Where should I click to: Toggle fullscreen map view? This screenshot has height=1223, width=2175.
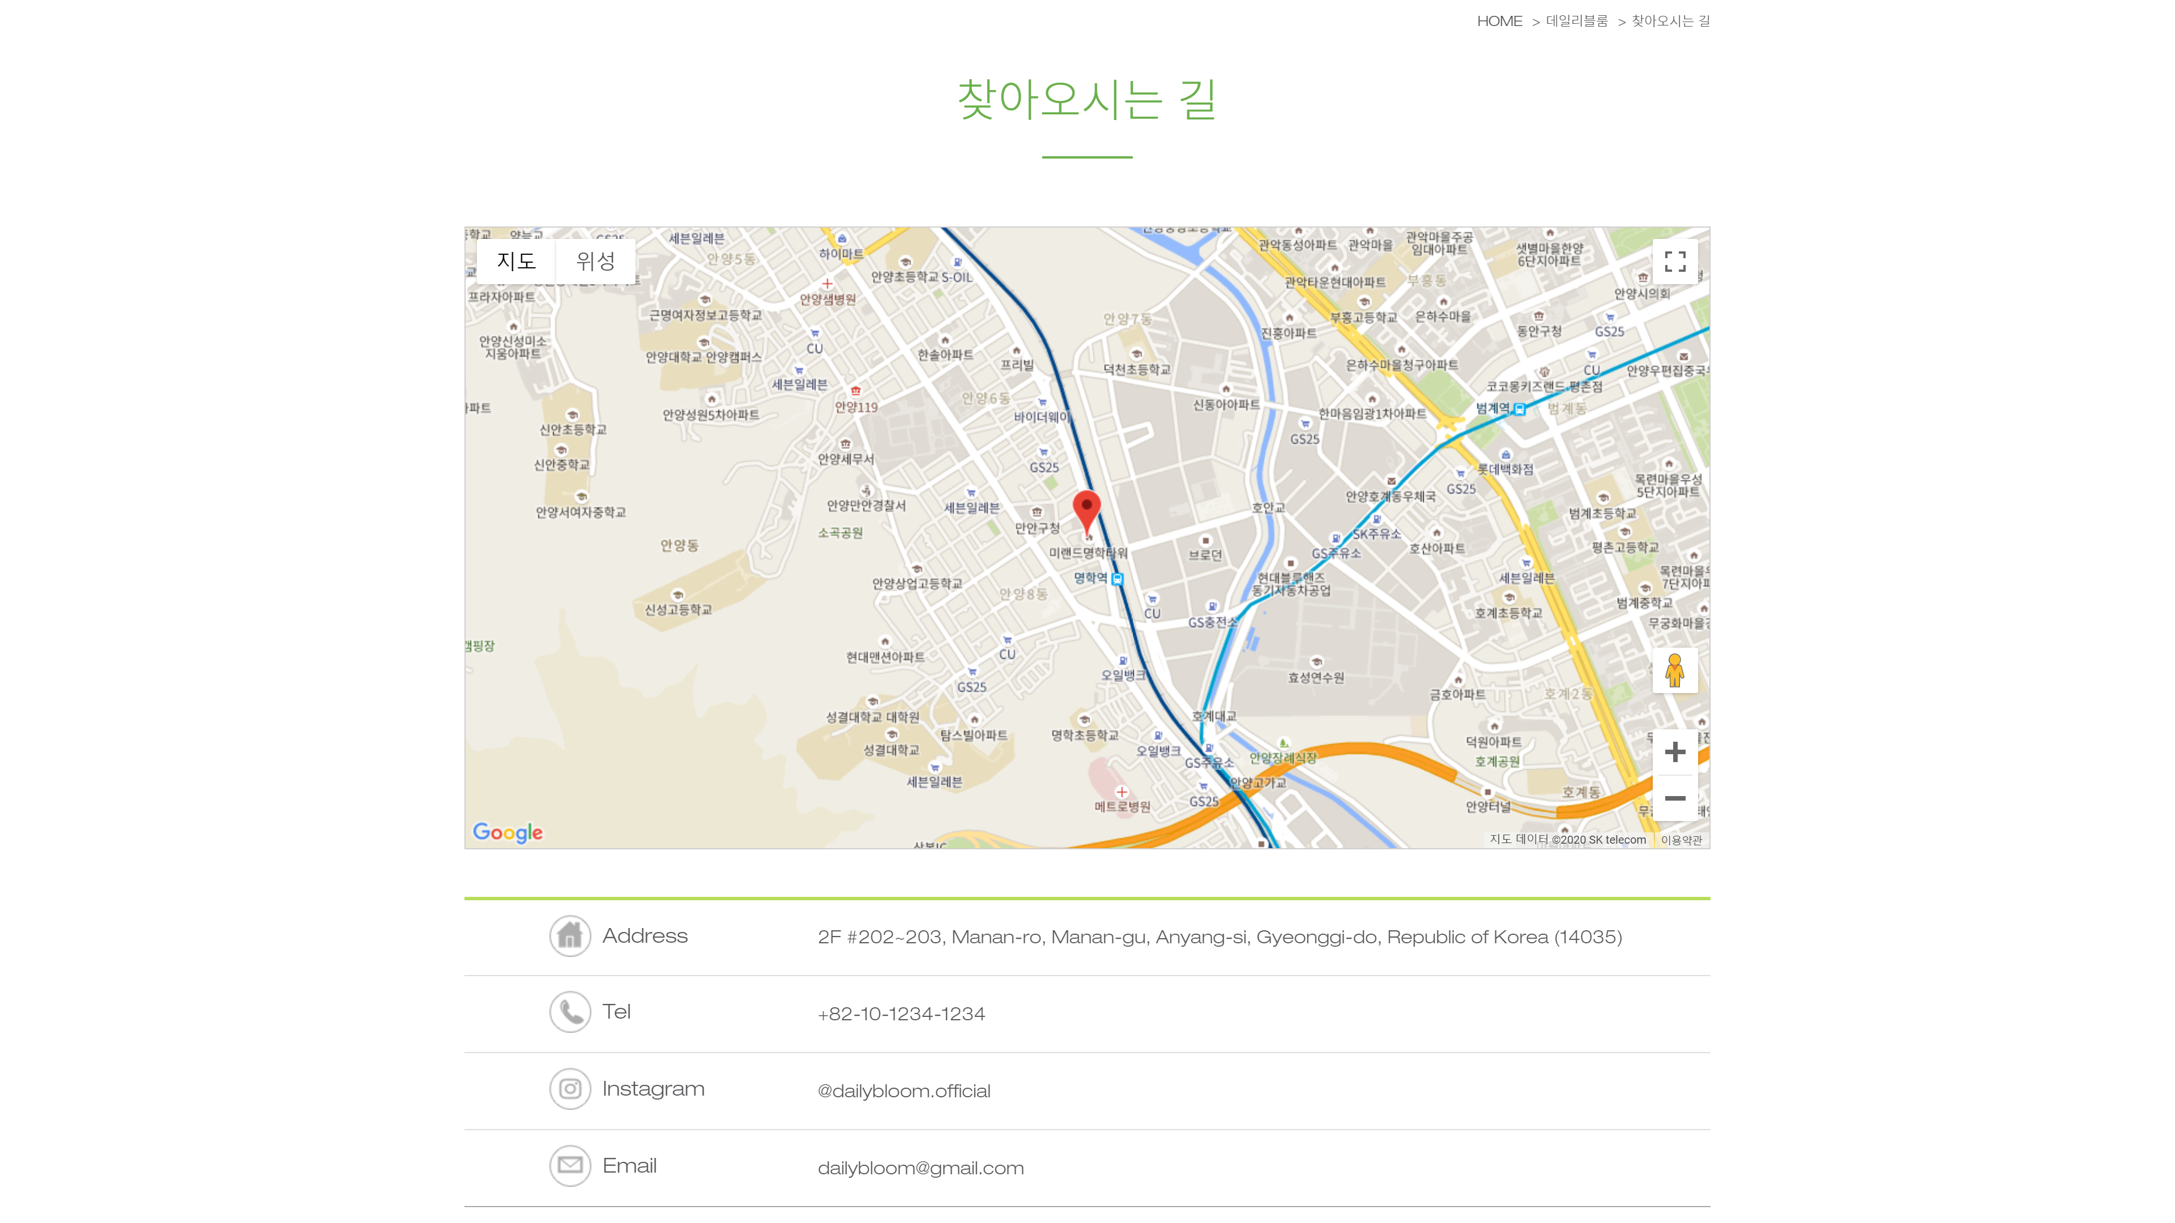[1675, 262]
